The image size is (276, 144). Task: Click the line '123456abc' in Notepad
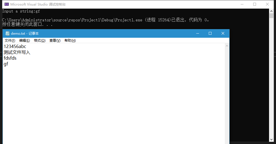point(15,47)
